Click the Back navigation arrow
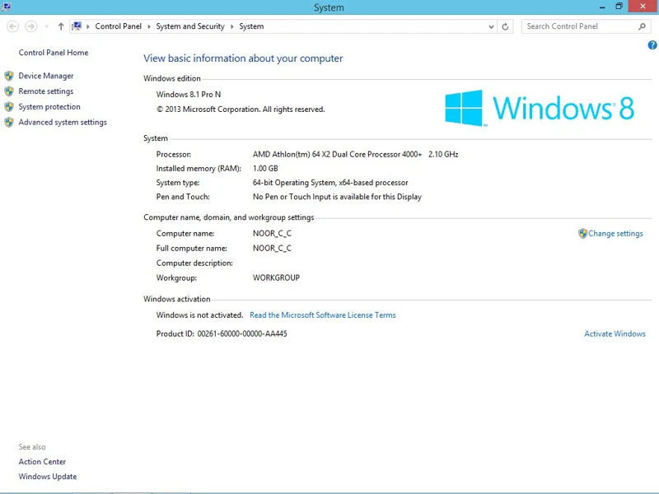Image resolution: width=659 pixels, height=494 pixels. click(x=12, y=26)
